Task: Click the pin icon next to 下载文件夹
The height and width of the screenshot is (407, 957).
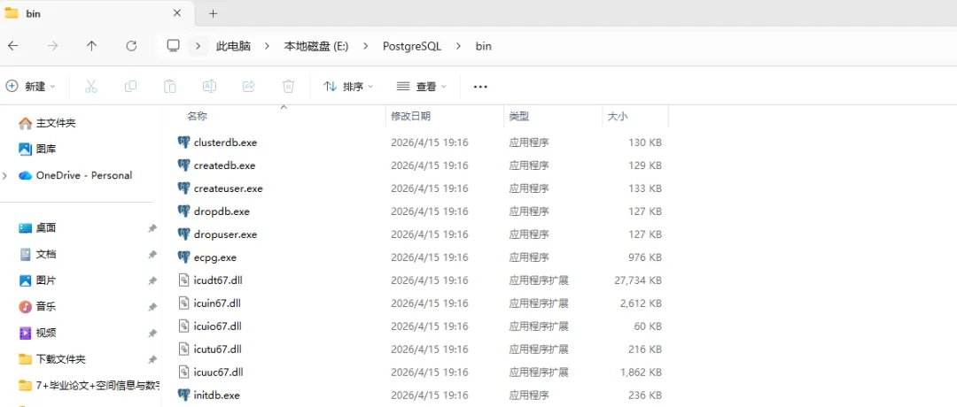Action: [152, 359]
